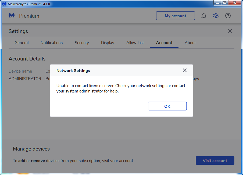Click the Settings heading text
Viewport: 243px width, 175px height.
[x=18, y=31]
